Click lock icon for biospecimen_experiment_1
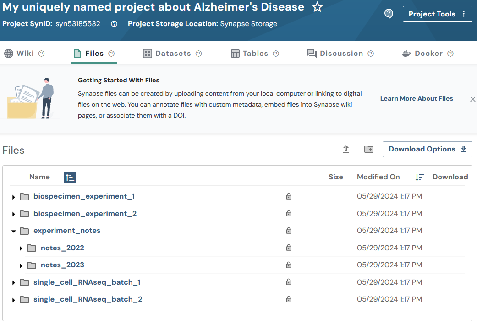This screenshot has width=477, height=324. pyautogui.click(x=289, y=196)
